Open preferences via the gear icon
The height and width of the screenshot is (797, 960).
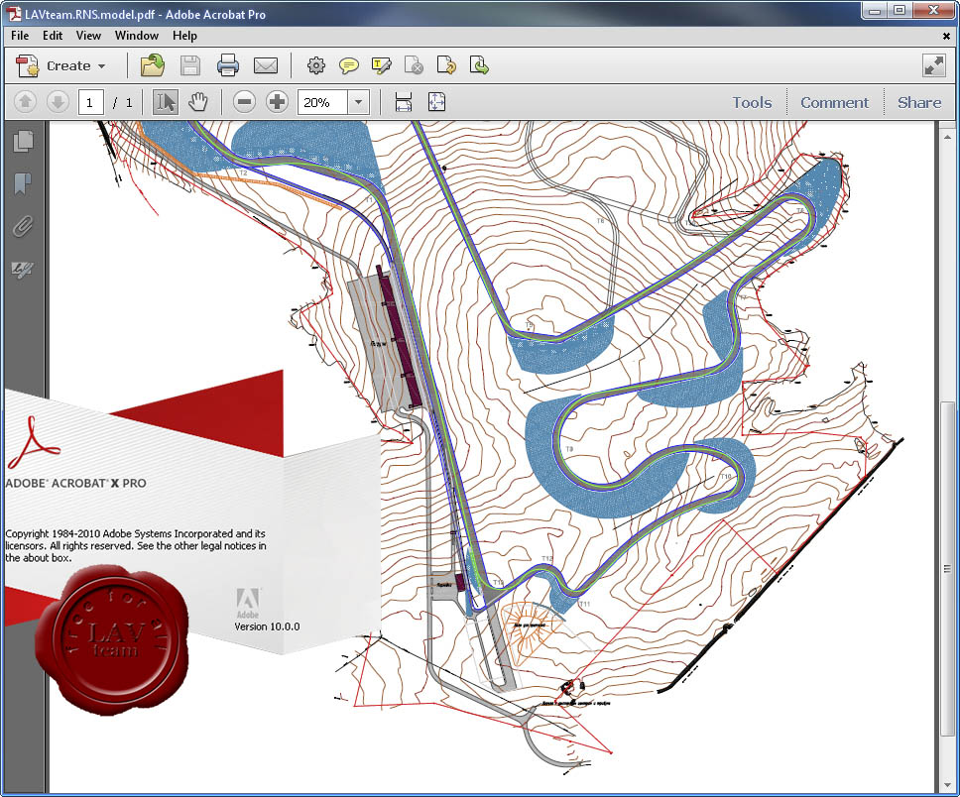(316, 65)
